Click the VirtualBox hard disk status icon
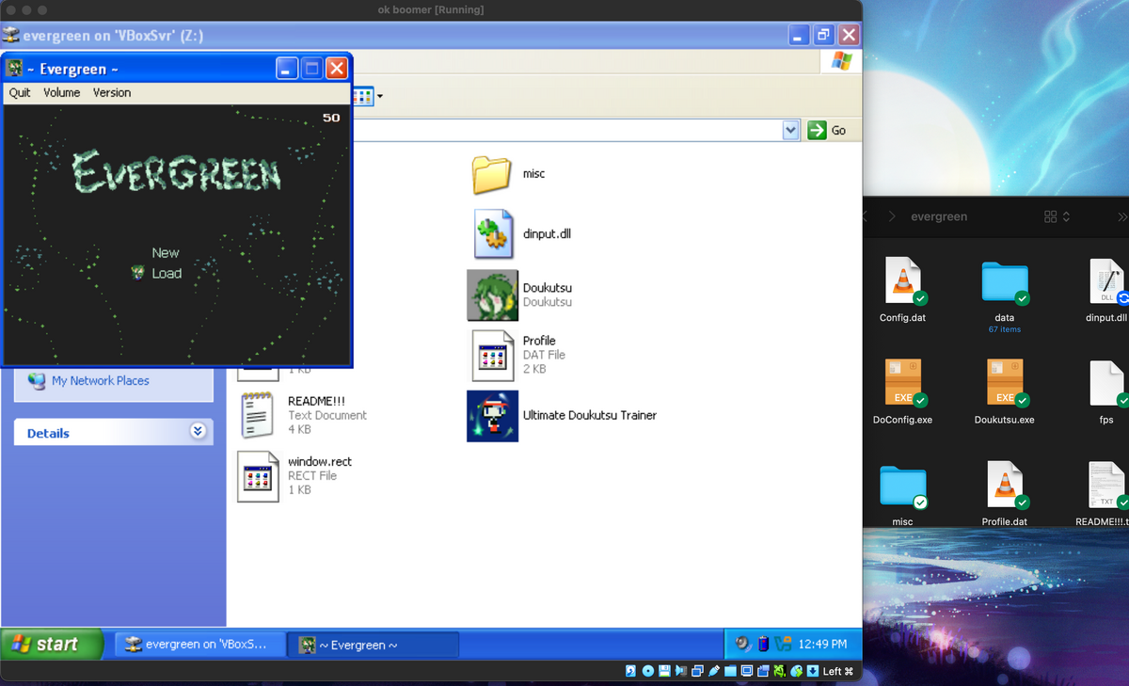The image size is (1129, 686). pyautogui.click(x=630, y=671)
